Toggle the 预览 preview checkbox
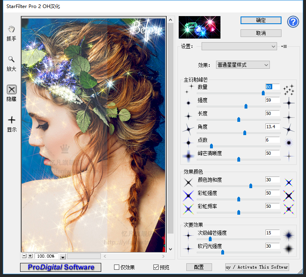This screenshot has height=277, width=306. pos(156,267)
